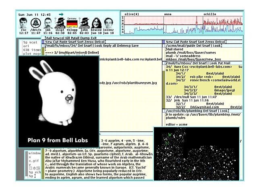Select the jmk face icon

pos(48,23)
